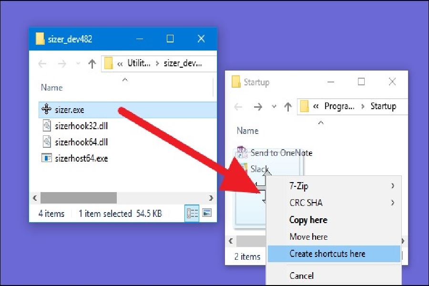Sort by Name column in sizer_dev482
This screenshot has width=429, height=286.
[x=52, y=88]
